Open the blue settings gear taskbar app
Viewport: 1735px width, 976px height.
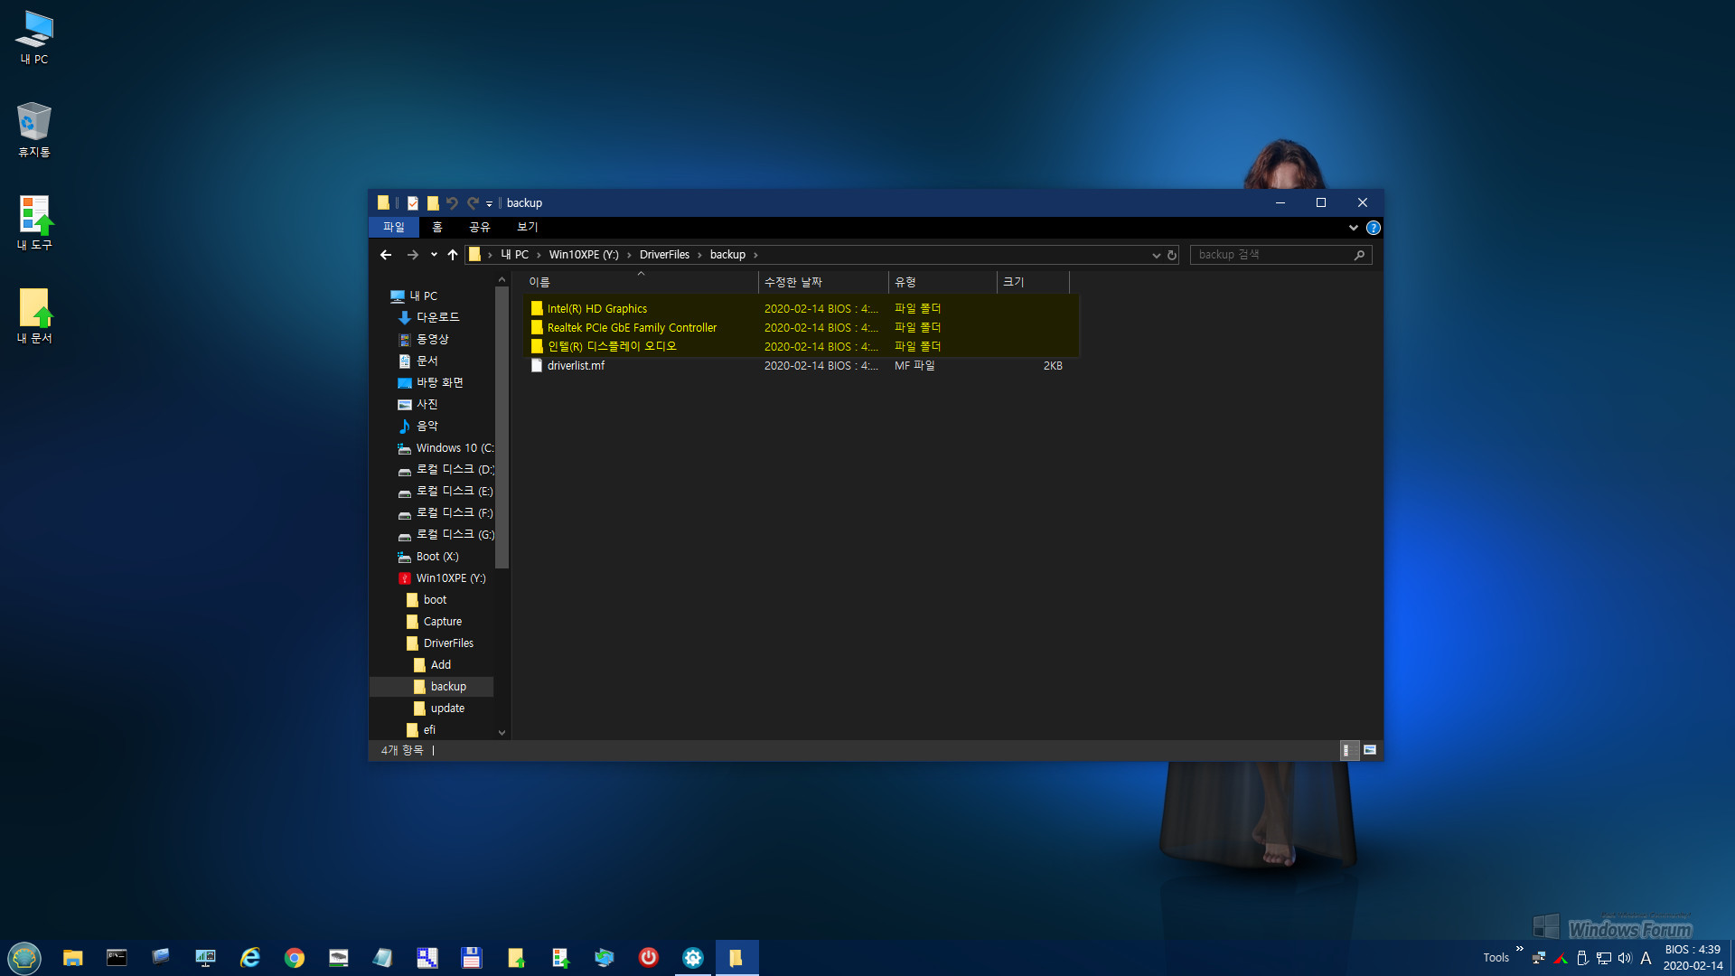[693, 958]
